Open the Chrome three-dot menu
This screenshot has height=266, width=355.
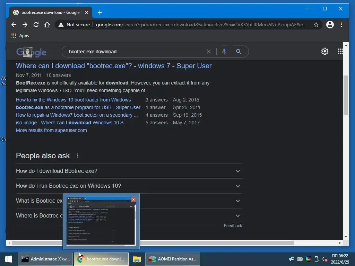click(341, 25)
